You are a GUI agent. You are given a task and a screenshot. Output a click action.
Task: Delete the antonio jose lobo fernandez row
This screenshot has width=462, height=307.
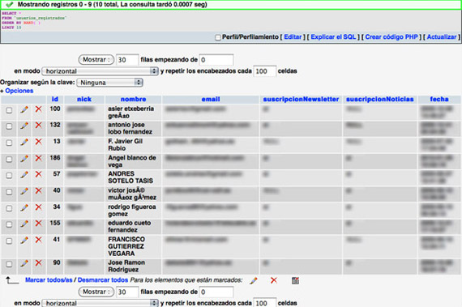click(x=38, y=126)
